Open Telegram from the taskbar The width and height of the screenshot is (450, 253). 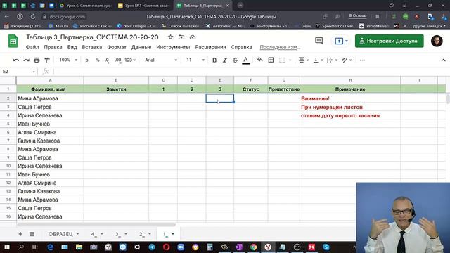pyautogui.click(x=152, y=247)
